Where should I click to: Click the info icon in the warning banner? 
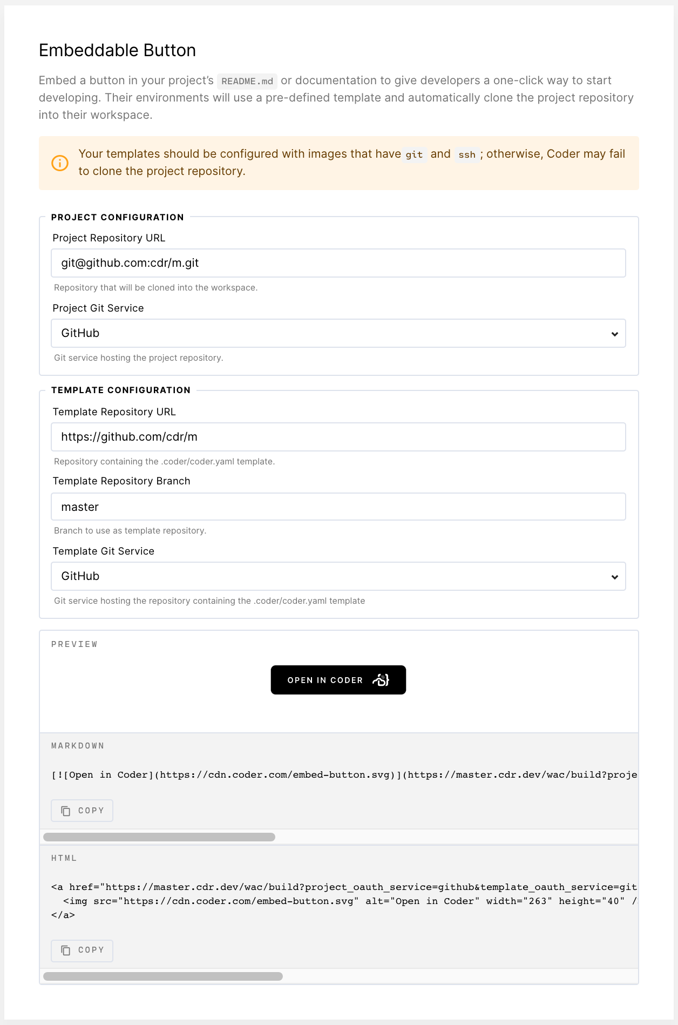point(60,162)
